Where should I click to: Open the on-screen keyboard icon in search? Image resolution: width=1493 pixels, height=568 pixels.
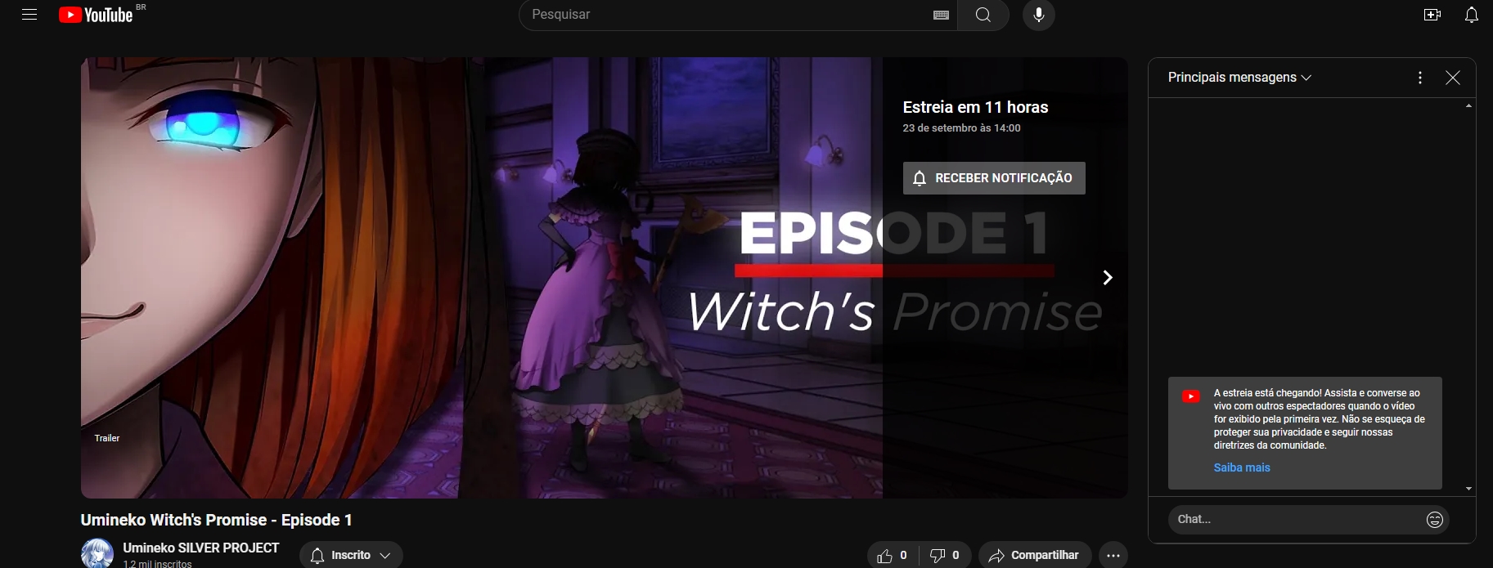coord(941,15)
